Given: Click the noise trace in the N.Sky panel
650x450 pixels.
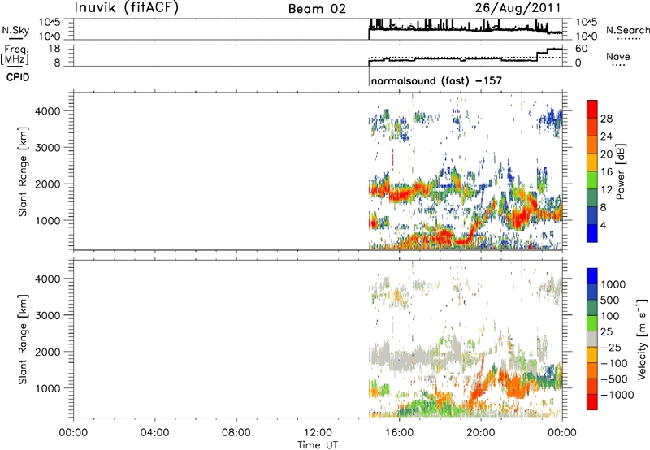Looking at the screenshot, I should point(464,28).
